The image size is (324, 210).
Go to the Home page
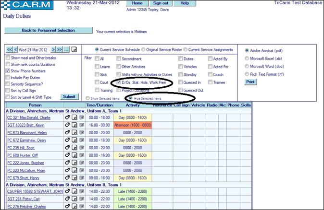137,3
